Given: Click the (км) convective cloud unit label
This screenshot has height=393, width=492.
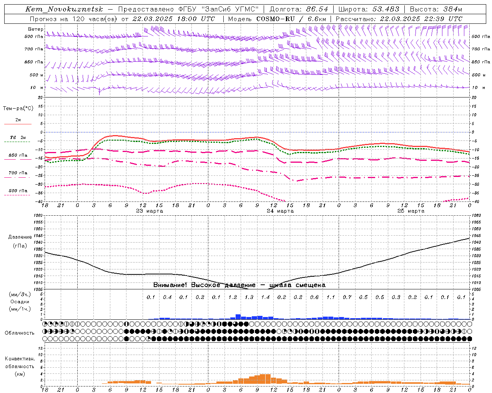Looking at the screenshot, I should 20,374.
